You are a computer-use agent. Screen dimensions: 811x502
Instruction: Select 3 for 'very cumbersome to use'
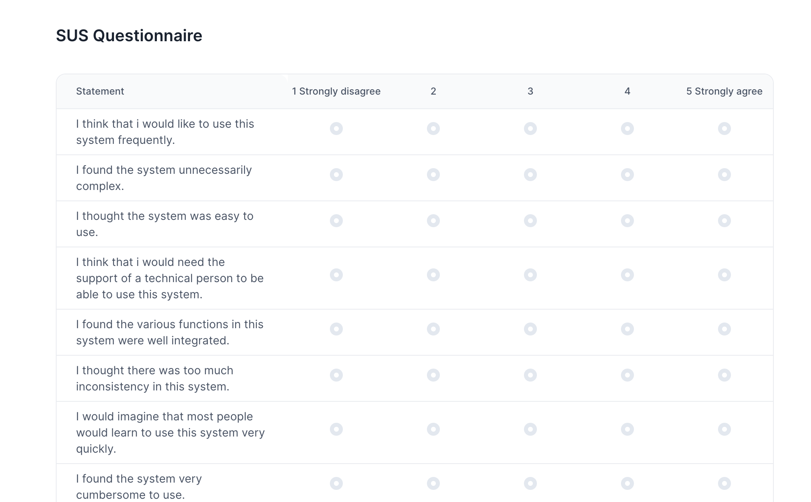[530, 483]
